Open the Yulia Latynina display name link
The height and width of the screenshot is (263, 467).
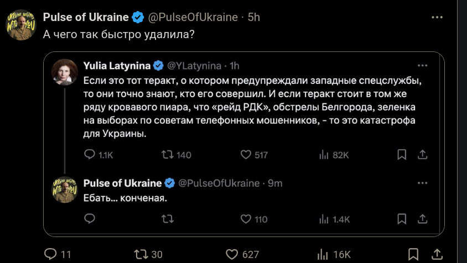tap(116, 66)
